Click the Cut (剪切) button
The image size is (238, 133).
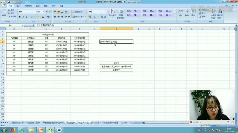(x=11, y=10)
